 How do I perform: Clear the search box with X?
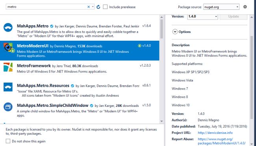tap(89, 7)
